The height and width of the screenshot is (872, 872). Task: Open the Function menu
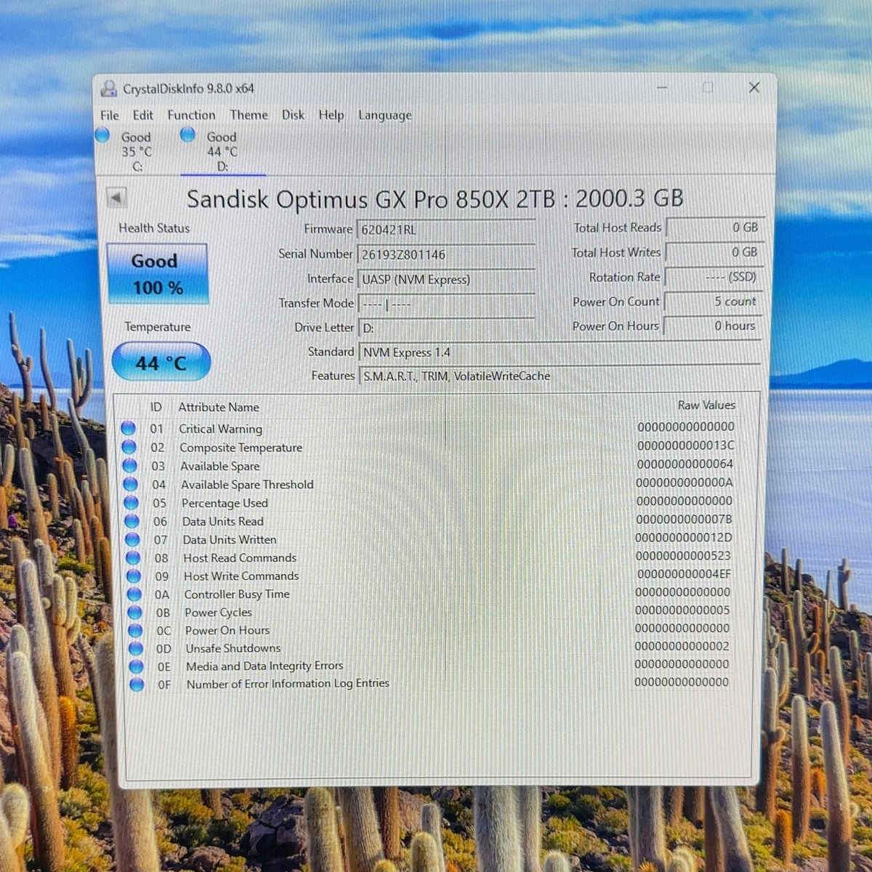(x=191, y=115)
